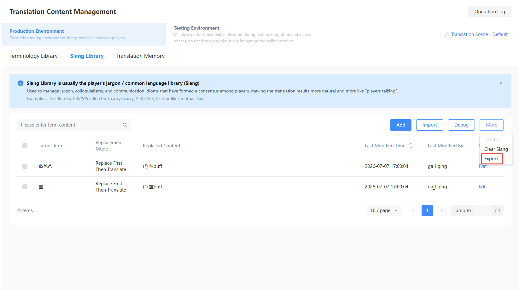Screen dimensions: 519x290
Task: Click the Debug button
Action: click(x=461, y=125)
